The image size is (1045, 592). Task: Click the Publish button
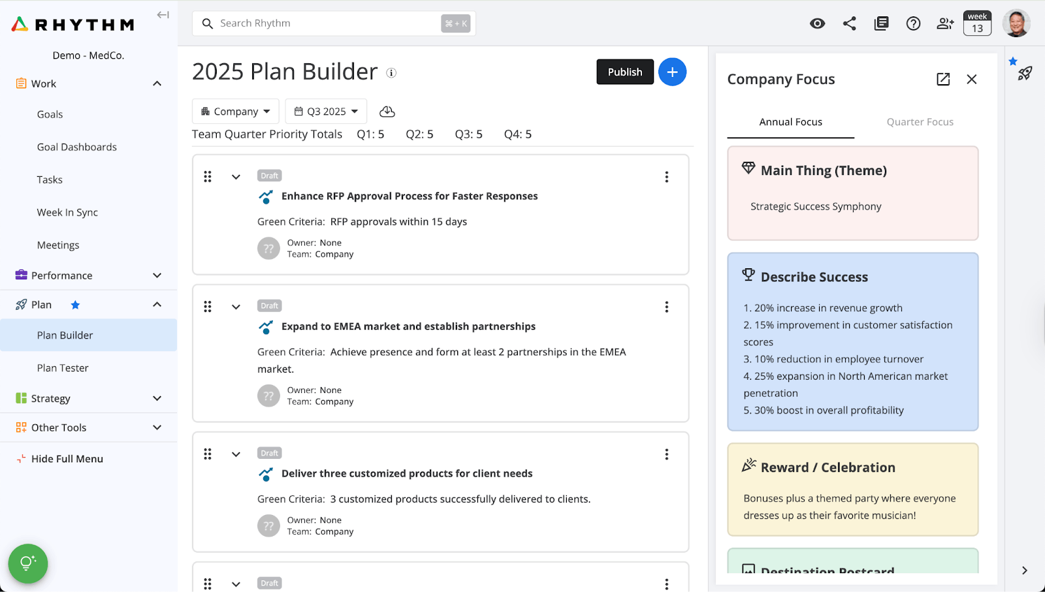pyautogui.click(x=624, y=72)
